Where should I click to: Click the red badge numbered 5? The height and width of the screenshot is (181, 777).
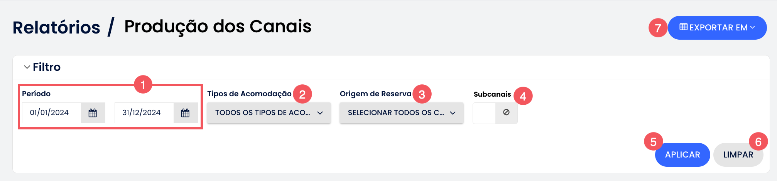coord(653,142)
